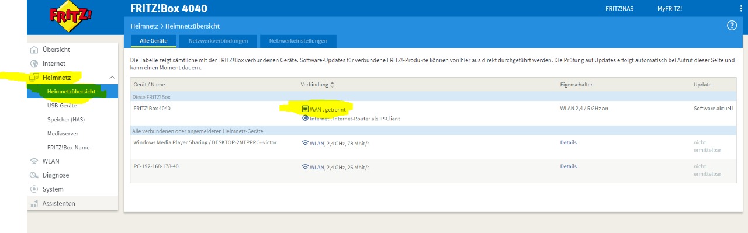Click 'PC-192-168-178-40' device name
Image resolution: width=748 pixels, height=233 pixels.
156,166
